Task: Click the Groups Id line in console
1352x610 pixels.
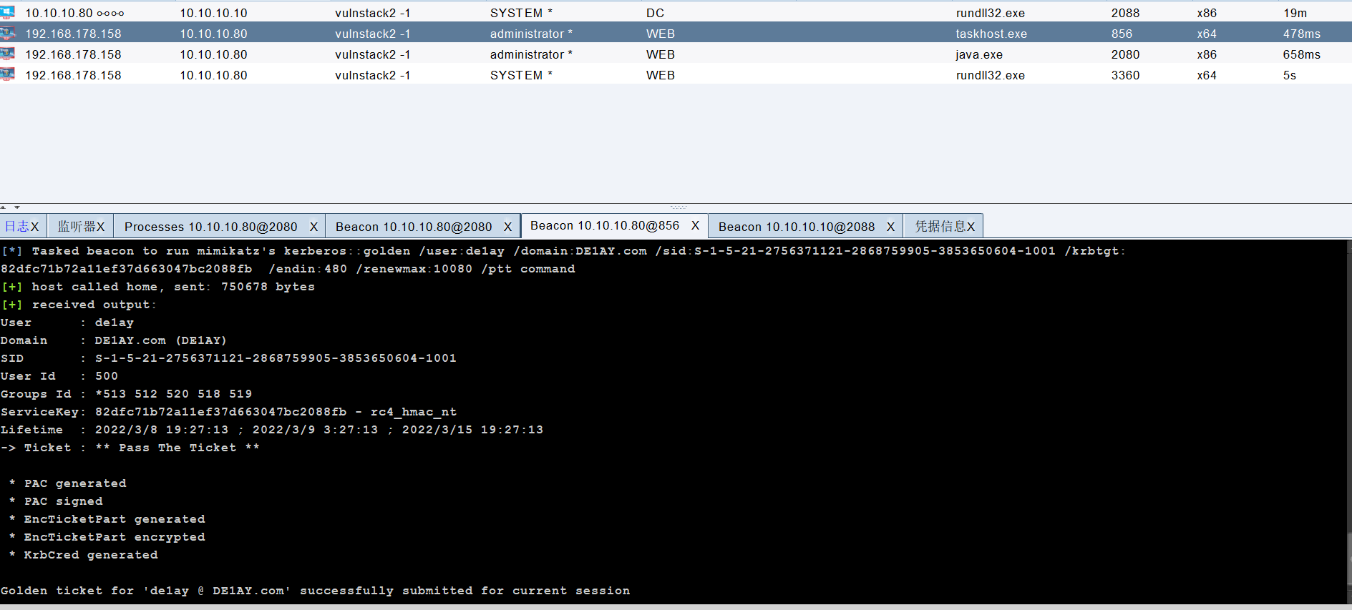Action: [126, 394]
